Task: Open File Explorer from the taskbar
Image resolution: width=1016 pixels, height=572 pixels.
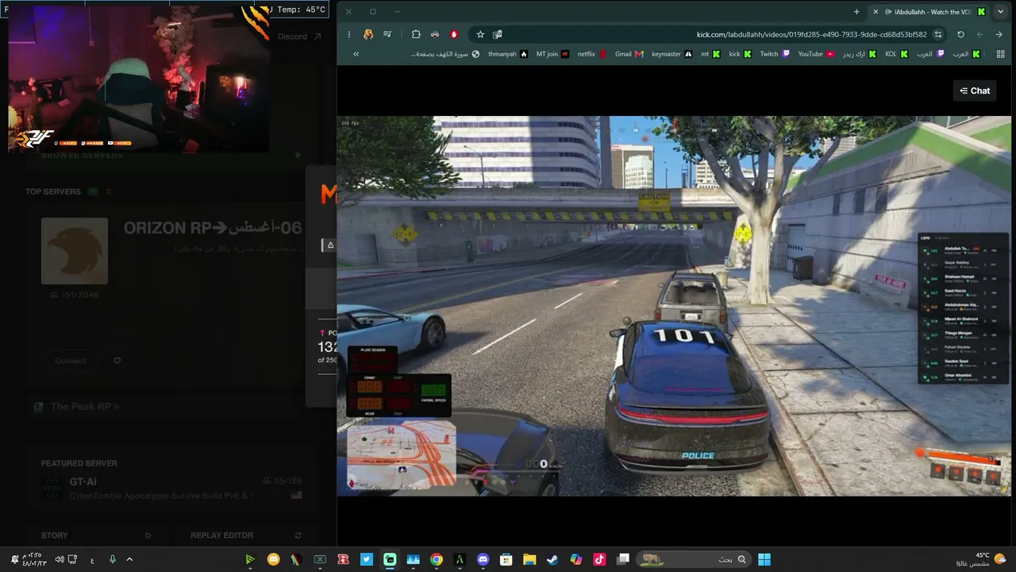Action: (529, 559)
